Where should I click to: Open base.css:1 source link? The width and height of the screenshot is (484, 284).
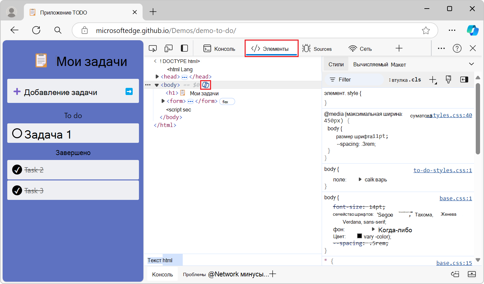456,198
